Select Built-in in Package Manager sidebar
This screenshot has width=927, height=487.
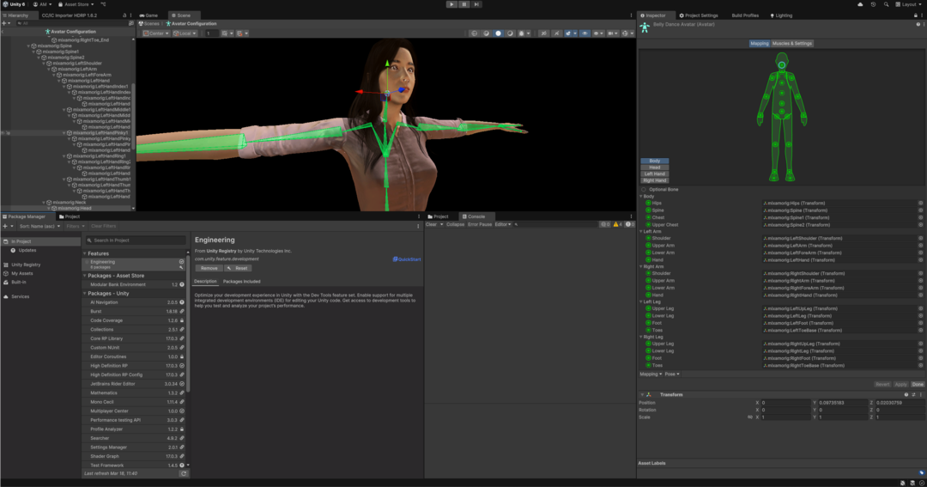[x=18, y=283]
